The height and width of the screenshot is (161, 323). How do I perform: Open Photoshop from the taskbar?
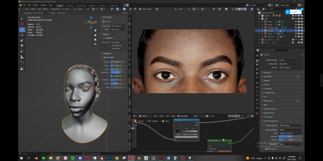pyautogui.click(x=109, y=158)
